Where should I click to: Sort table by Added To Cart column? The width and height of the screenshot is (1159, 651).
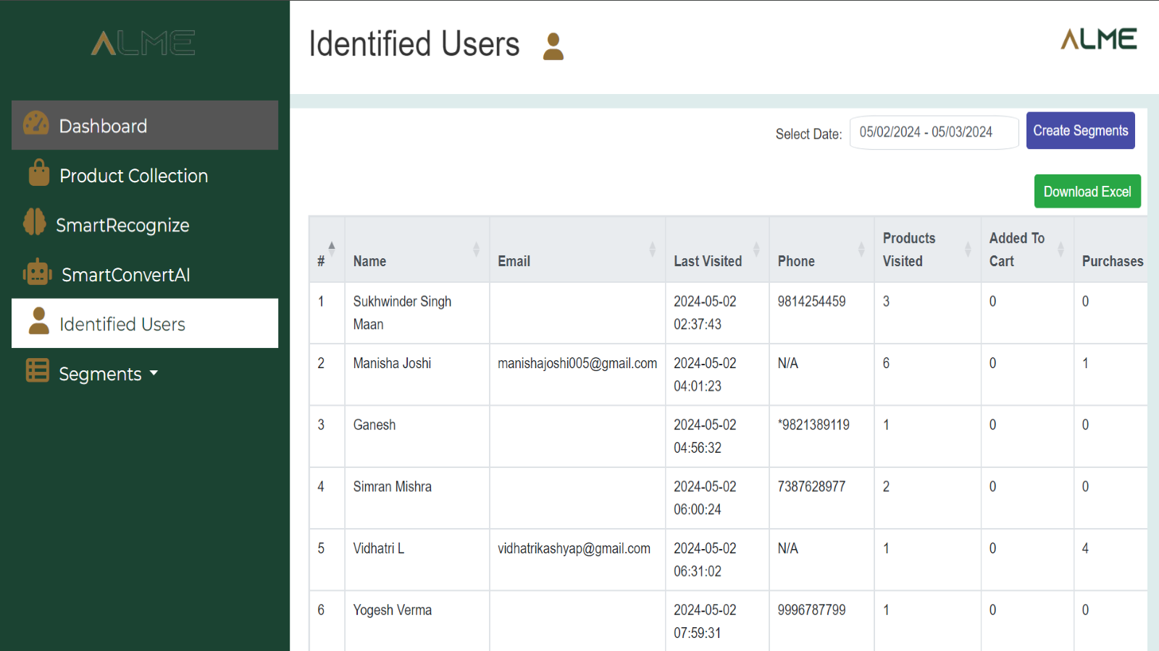coord(1027,250)
